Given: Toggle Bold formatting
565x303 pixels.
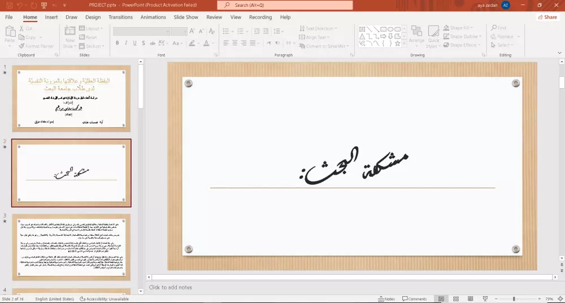Looking at the screenshot, I should [x=117, y=43].
